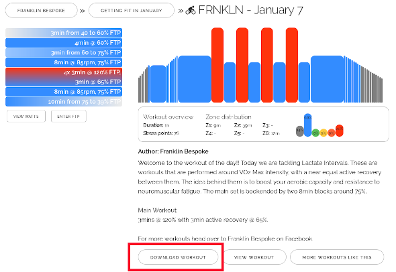The width and height of the screenshot is (396, 272).
Task: Click the large blue 8min block after warmup
Action: coord(195,79)
